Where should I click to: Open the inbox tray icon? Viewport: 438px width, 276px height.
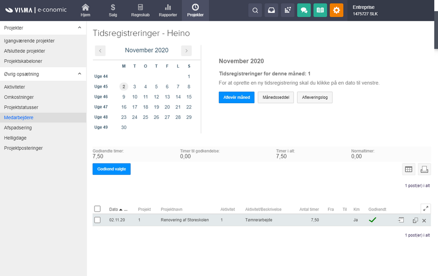(271, 10)
